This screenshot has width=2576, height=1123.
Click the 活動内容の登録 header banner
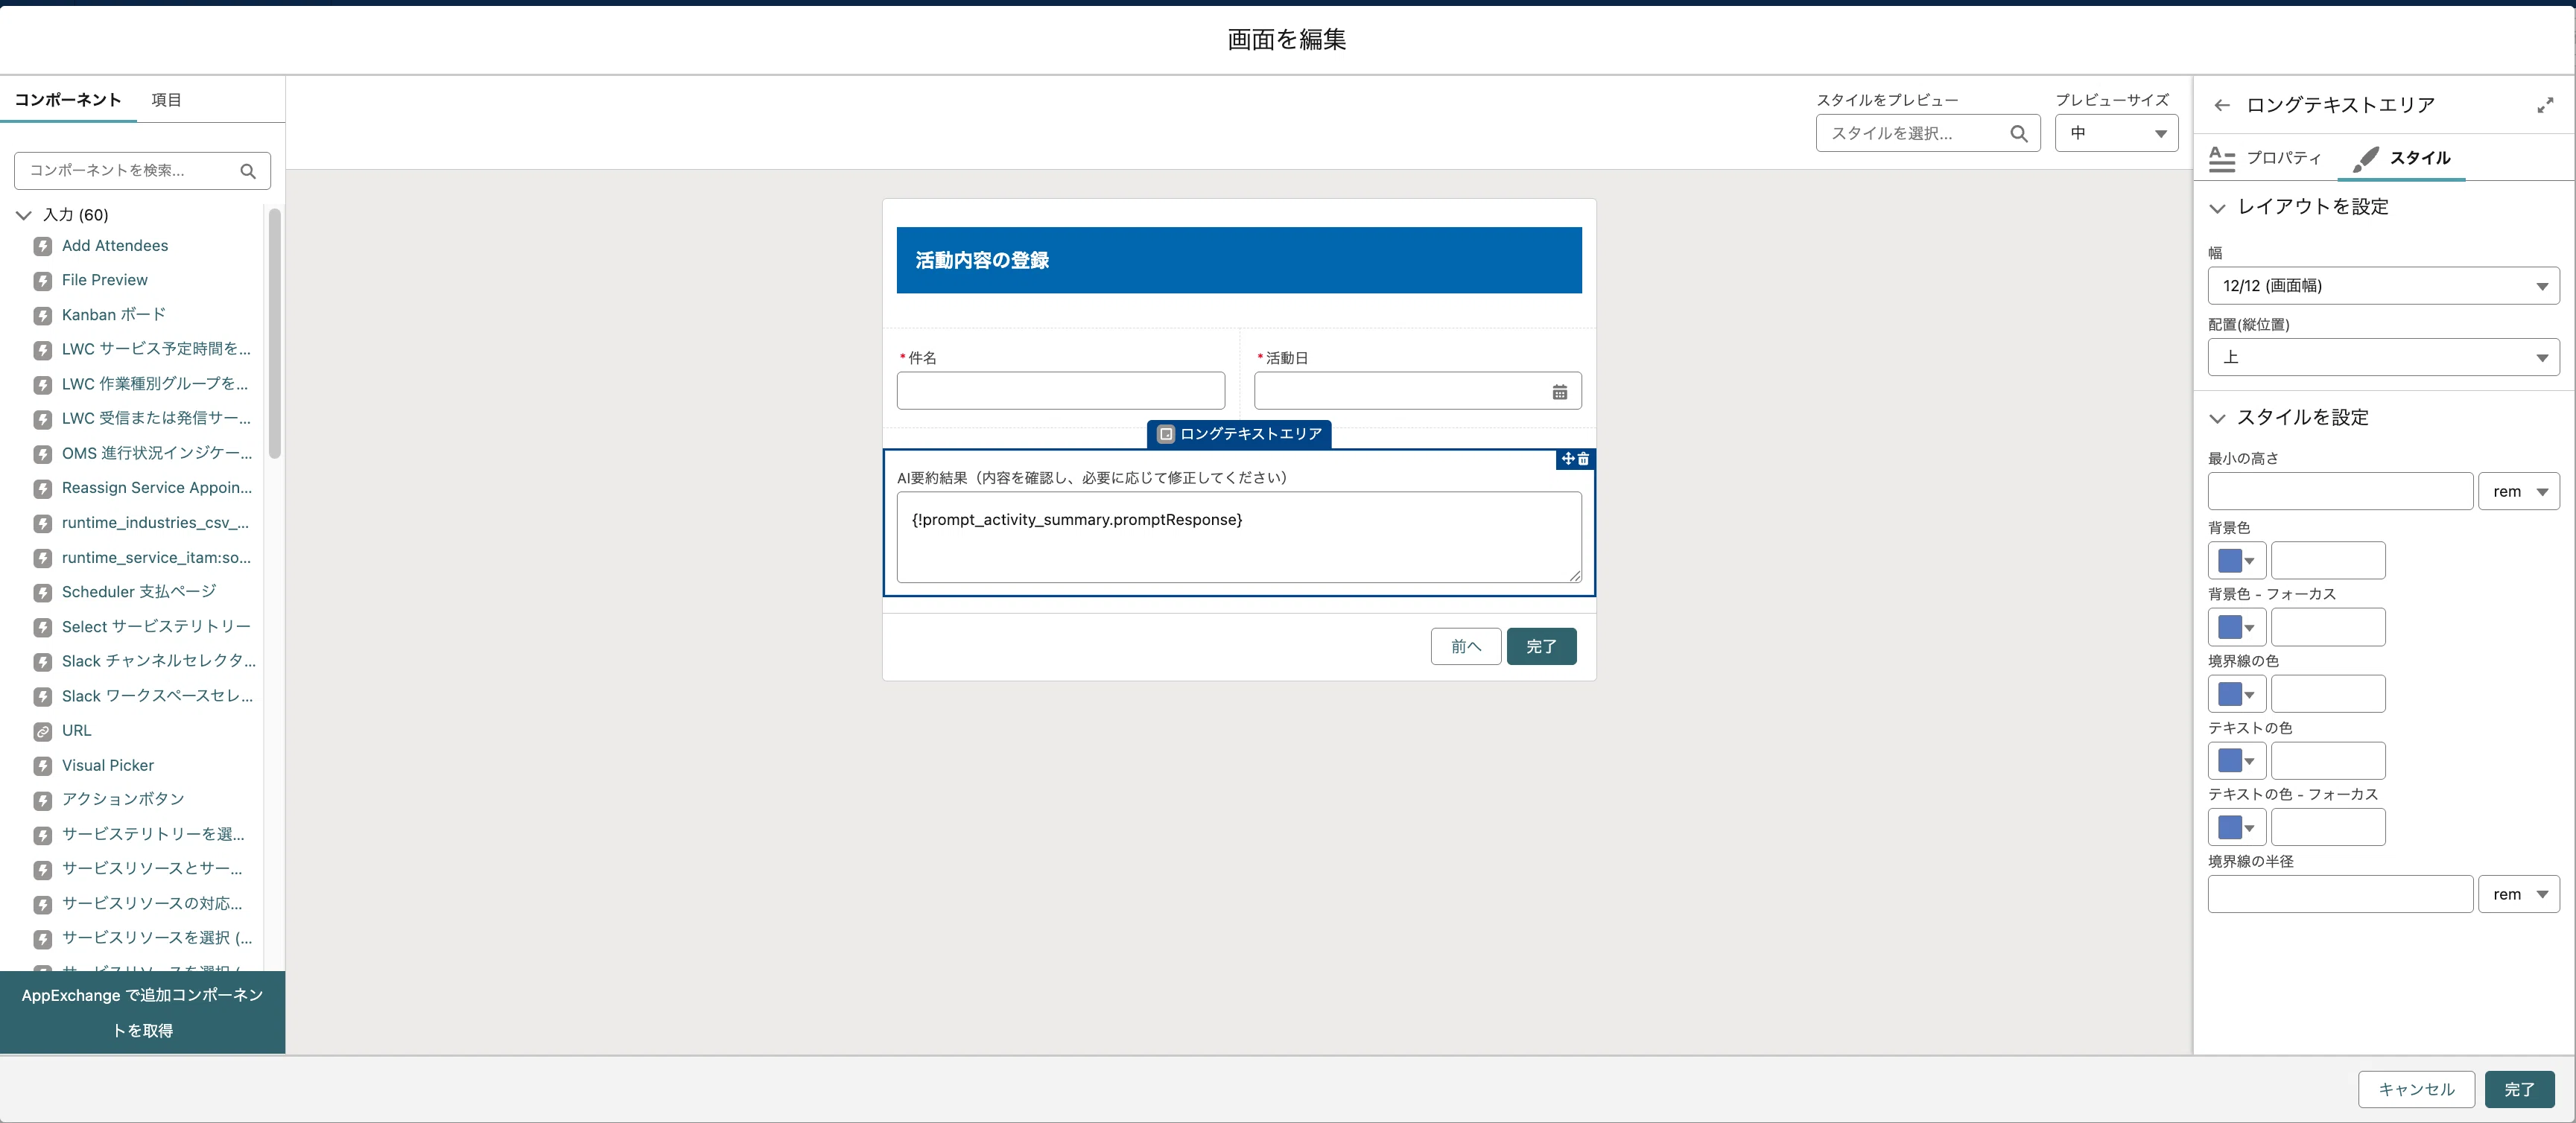click(1239, 260)
